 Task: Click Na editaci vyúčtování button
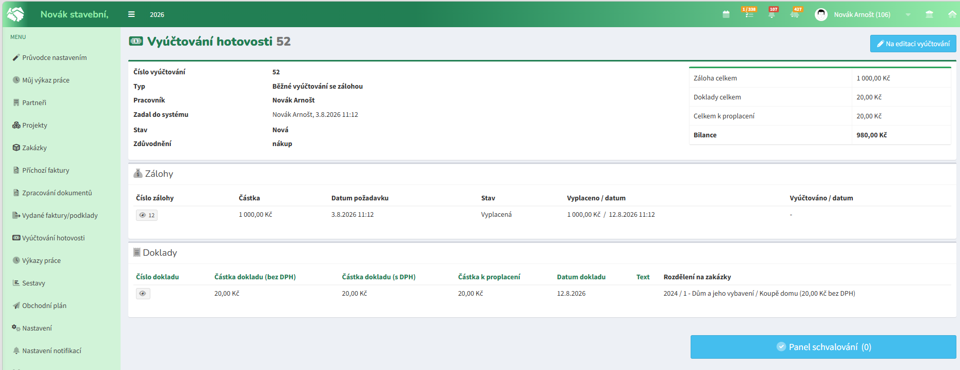tap(913, 44)
